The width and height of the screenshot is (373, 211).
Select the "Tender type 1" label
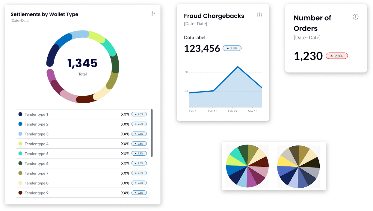[x=37, y=114]
